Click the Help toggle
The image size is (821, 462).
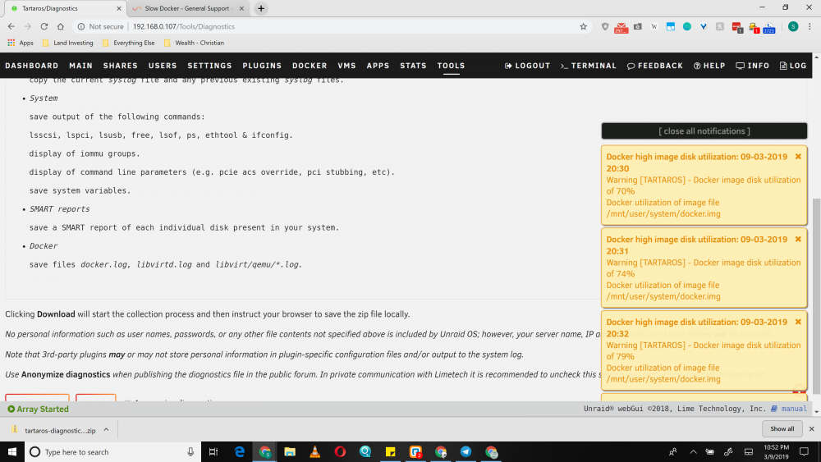(709, 66)
